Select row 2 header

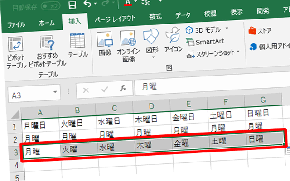coord(15,139)
